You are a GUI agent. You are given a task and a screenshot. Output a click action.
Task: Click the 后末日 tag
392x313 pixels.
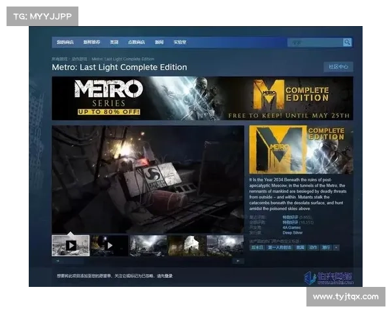pos(257,248)
